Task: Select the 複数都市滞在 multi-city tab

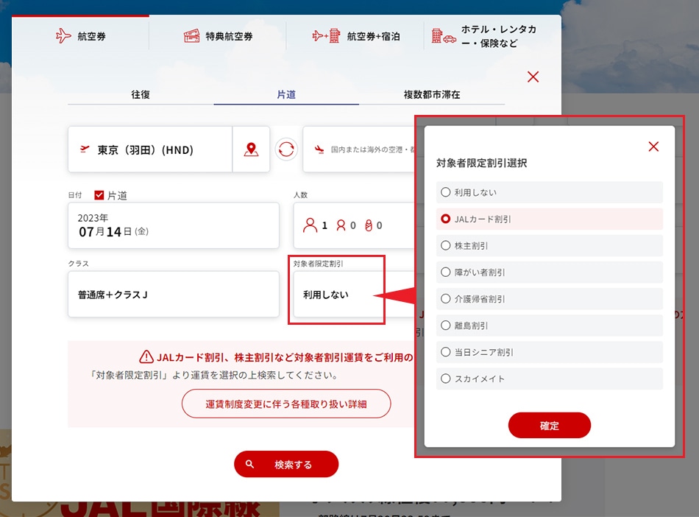Action: point(432,94)
